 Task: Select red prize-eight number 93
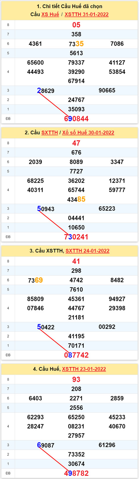tap(76, 379)
